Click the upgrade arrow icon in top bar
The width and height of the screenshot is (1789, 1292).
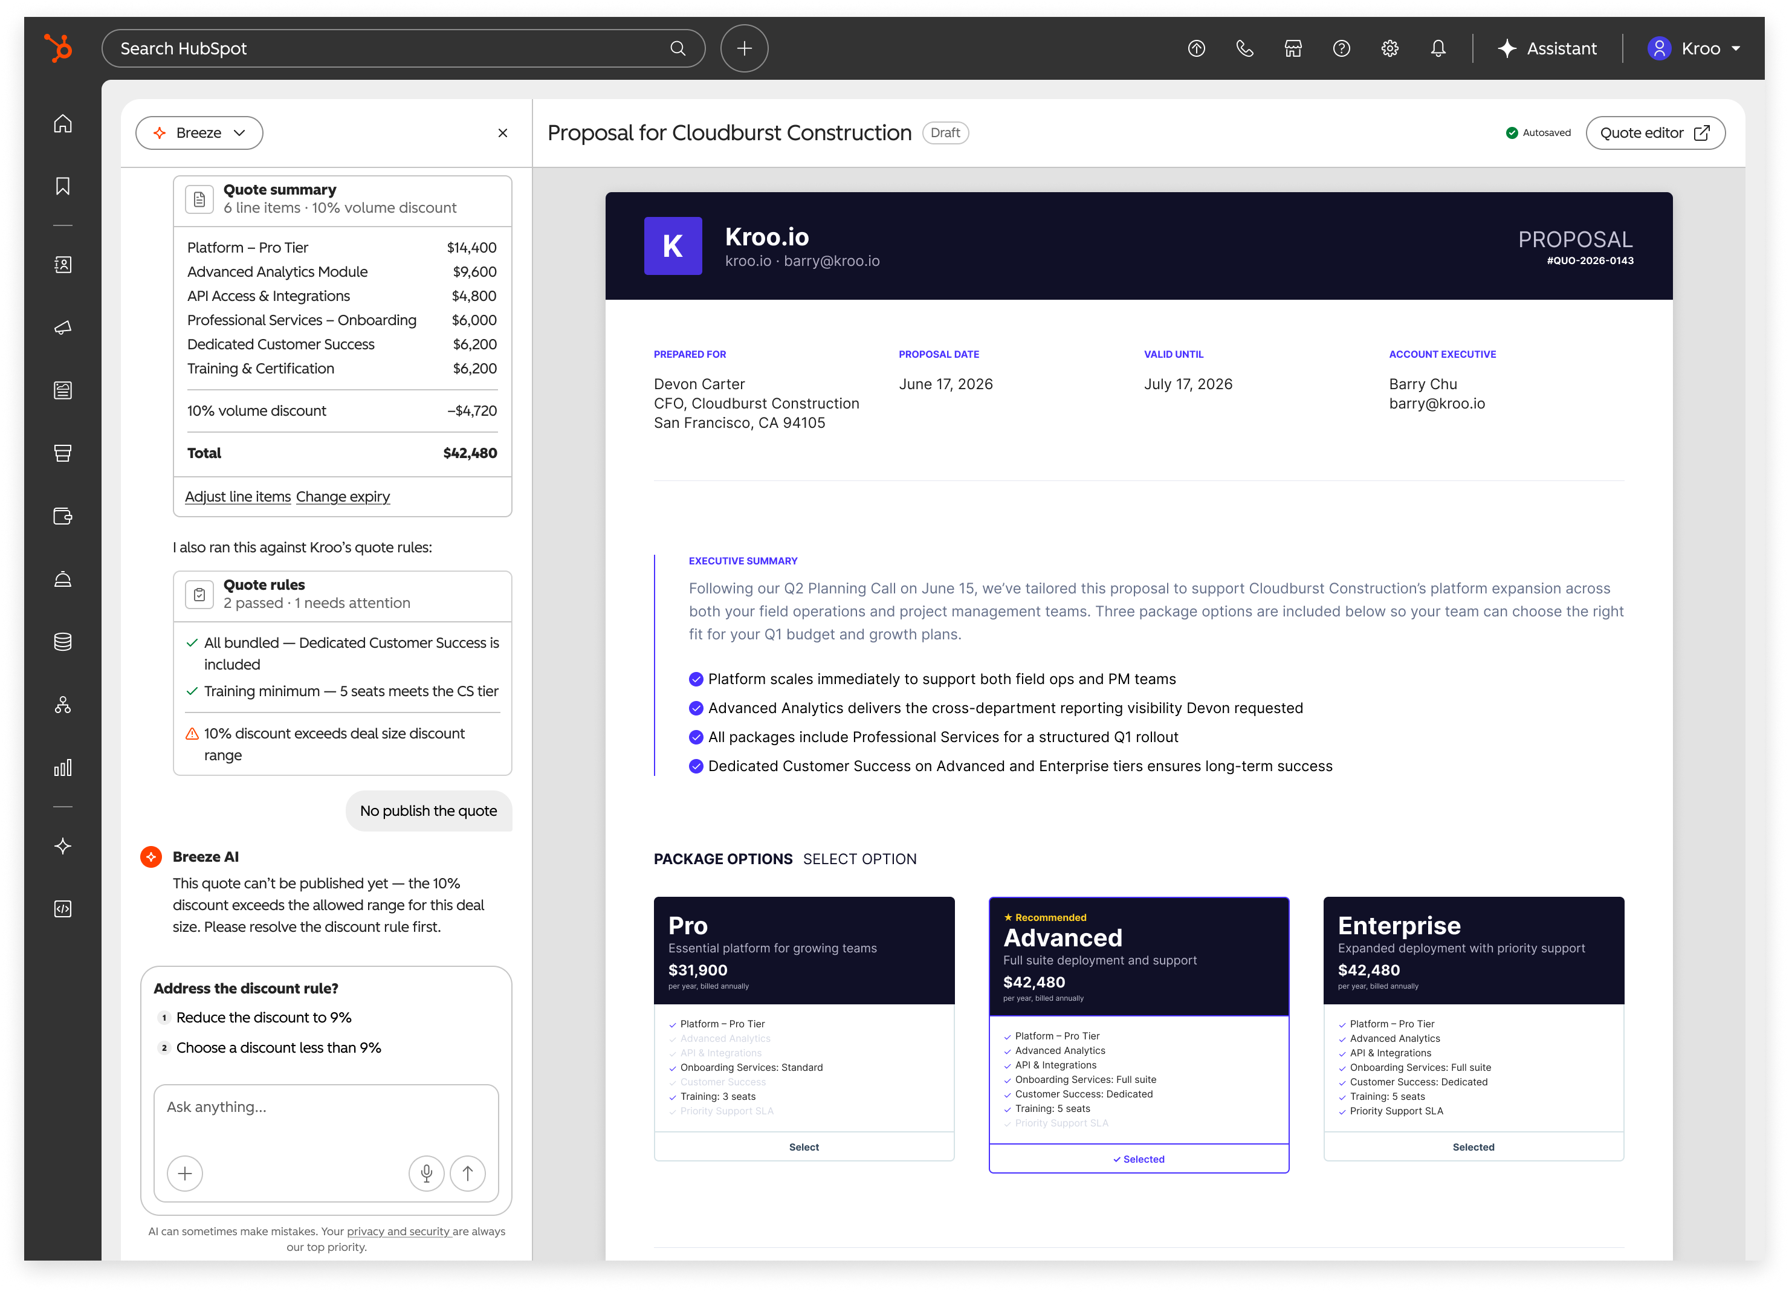[1196, 48]
